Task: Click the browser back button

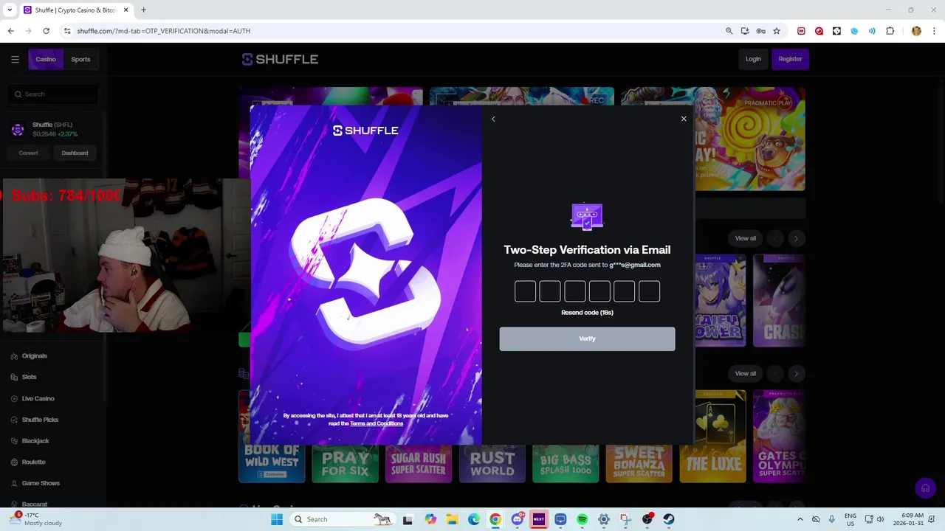Action: tap(10, 31)
